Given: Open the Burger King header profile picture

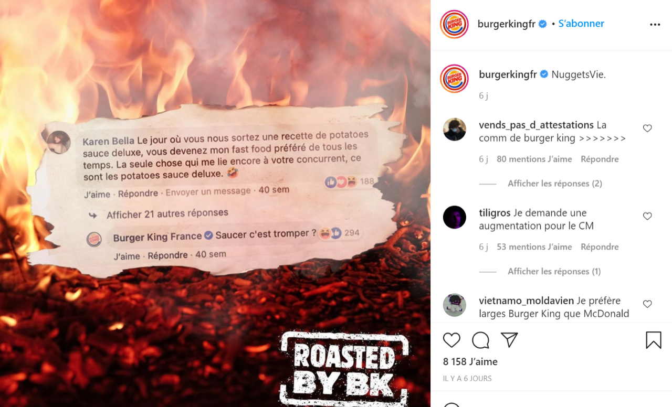Looking at the screenshot, I should [454, 24].
